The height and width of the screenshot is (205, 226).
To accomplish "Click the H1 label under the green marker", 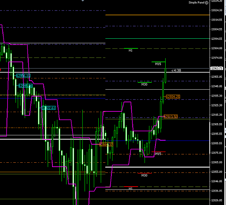I will [131, 51].
